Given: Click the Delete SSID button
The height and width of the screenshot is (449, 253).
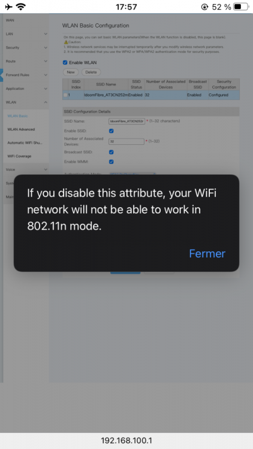Looking at the screenshot, I should click(x=91, y=72).
